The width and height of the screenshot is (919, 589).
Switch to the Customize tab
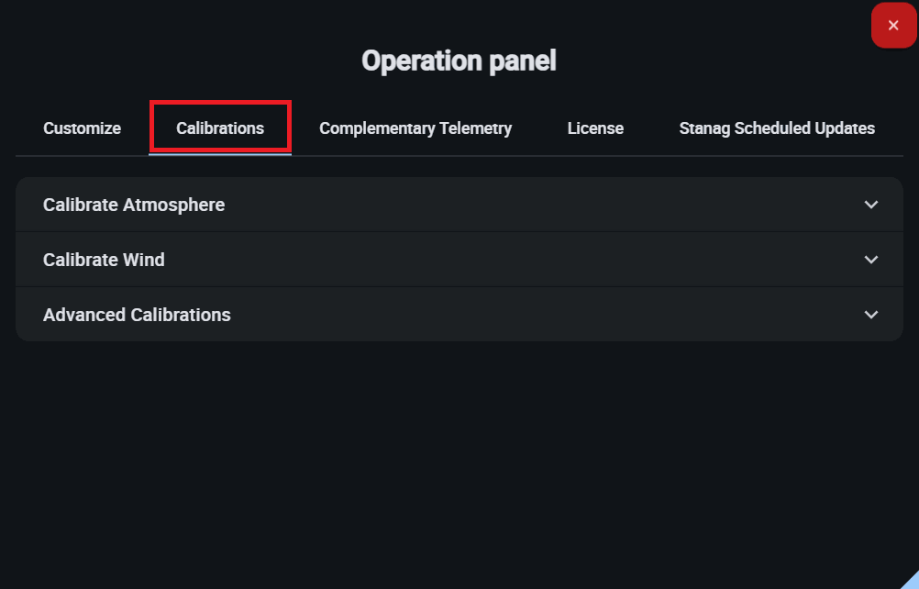82,128
